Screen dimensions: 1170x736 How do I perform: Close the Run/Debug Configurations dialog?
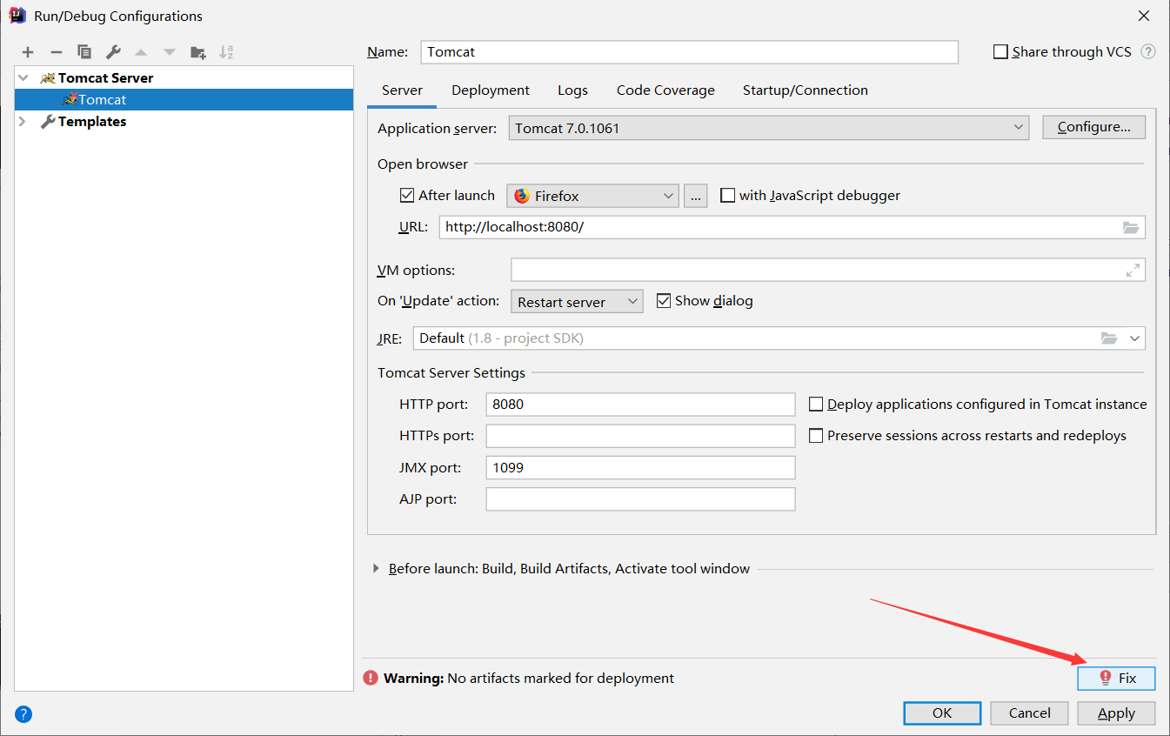click(x=1144, y=16)
